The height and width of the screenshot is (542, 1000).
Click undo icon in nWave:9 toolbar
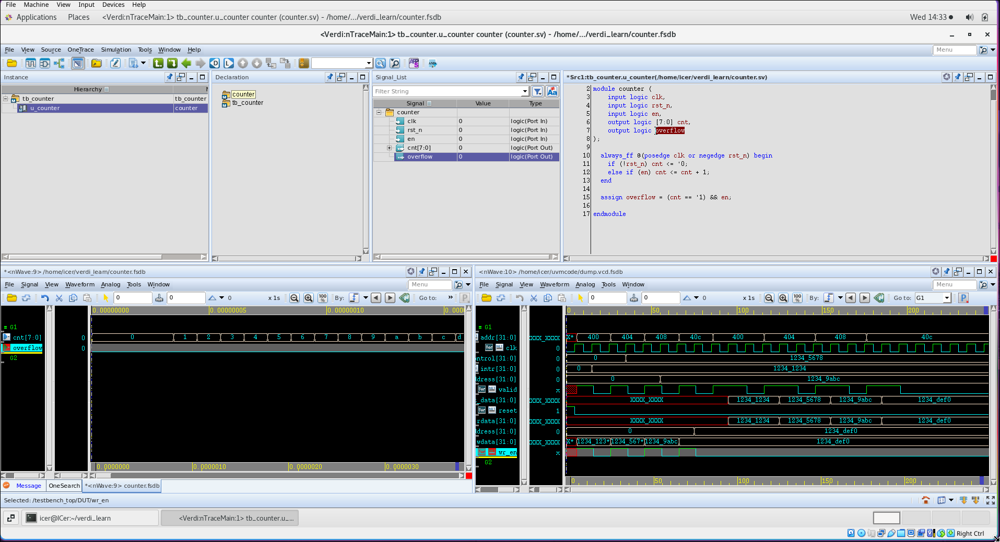pyautogui.click(x=45, y=298)
